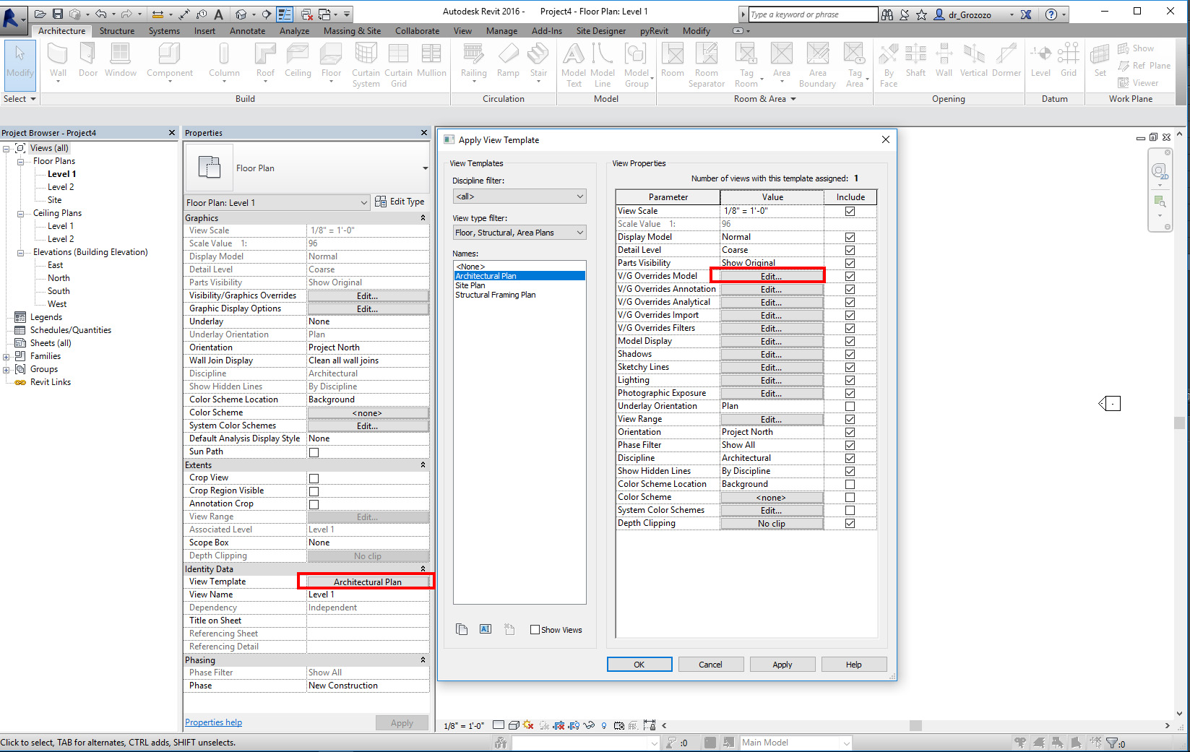Enable Include for Color Scheme Location

click(x=850, y=484)
